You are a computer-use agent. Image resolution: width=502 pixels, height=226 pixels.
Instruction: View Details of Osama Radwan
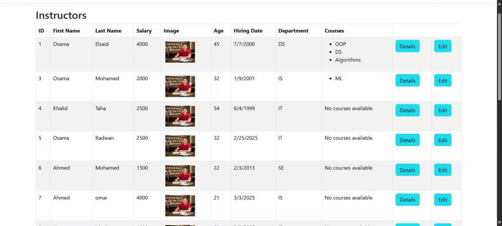pyautogui.click(x=407, y=140)
